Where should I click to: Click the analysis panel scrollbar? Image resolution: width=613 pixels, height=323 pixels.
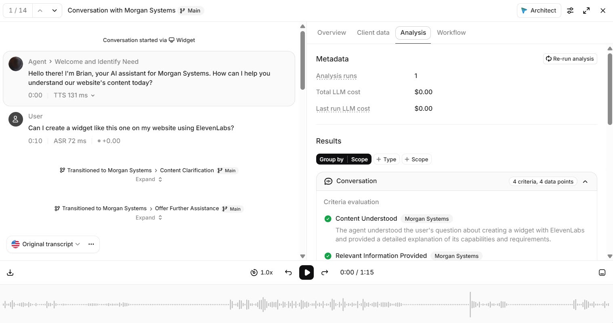[x=610, y=89]
